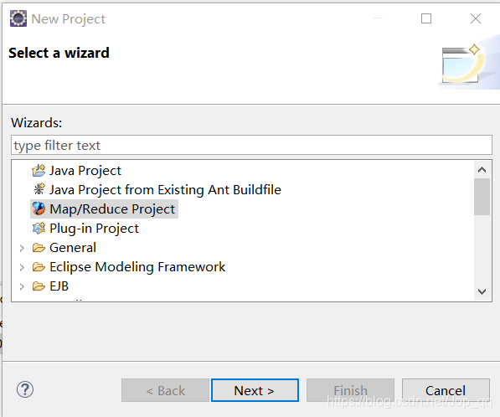The height and width of the screenshot is (417, 500).
Task: Click the General folder icon
Action: [39, 248]
